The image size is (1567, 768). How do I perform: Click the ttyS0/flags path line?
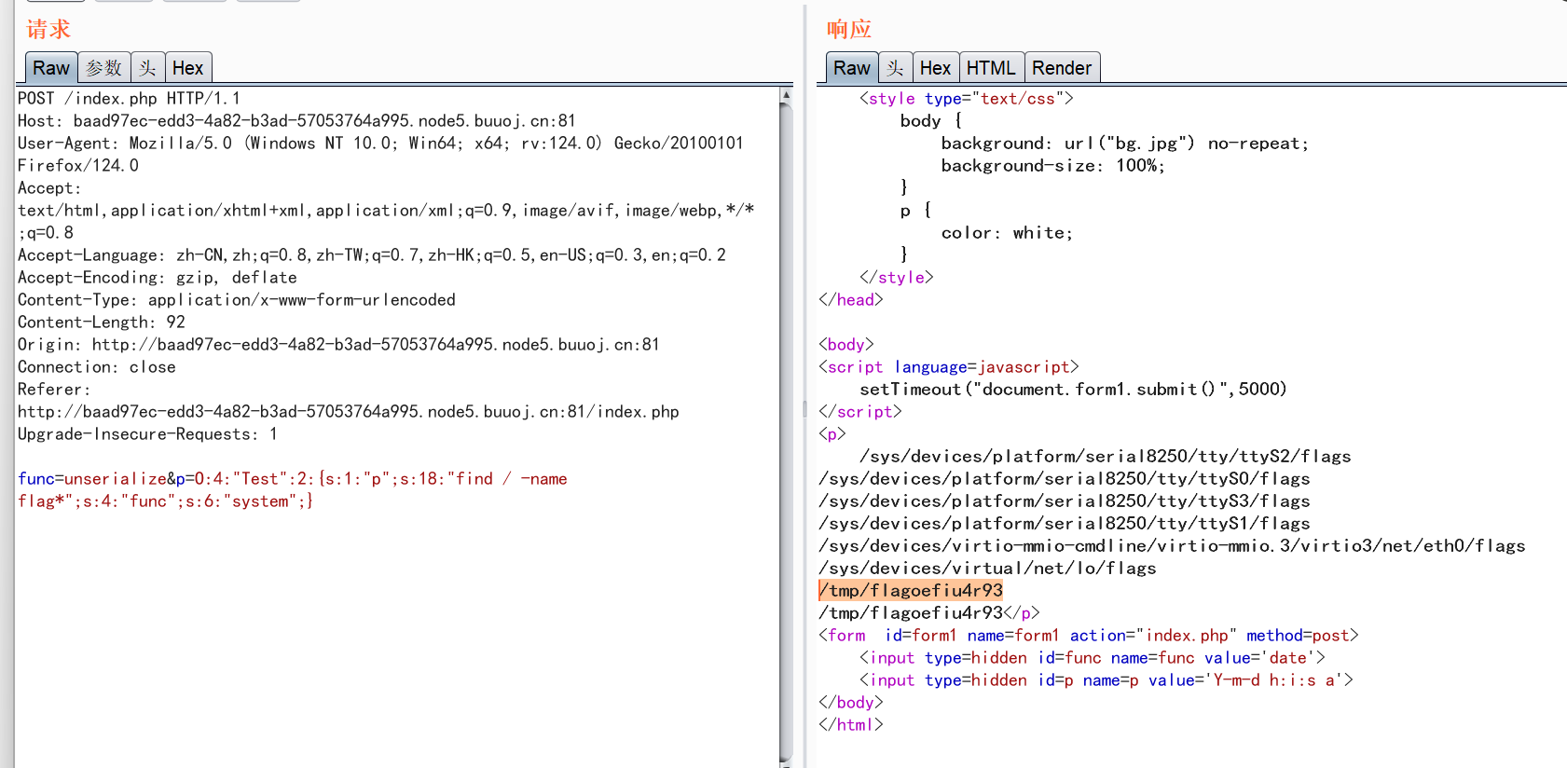pos(1065,478)
